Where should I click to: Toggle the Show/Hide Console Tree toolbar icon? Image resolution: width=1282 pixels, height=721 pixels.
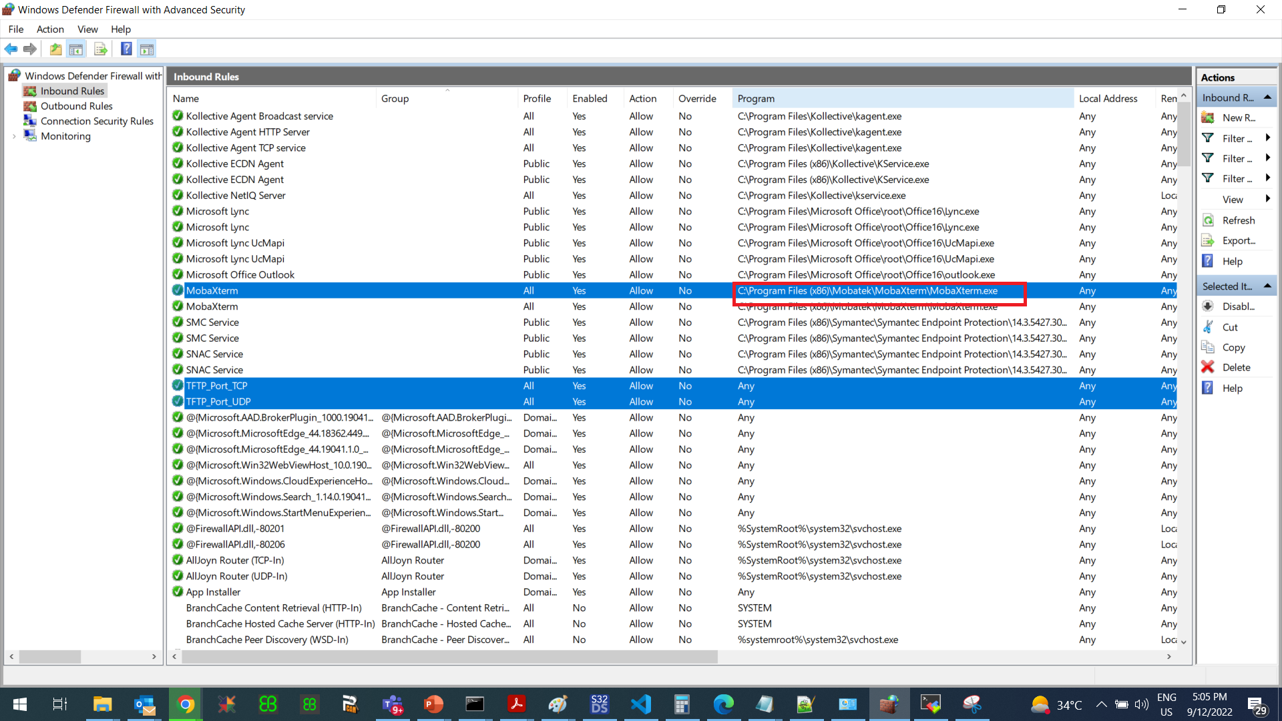(76, 49)
